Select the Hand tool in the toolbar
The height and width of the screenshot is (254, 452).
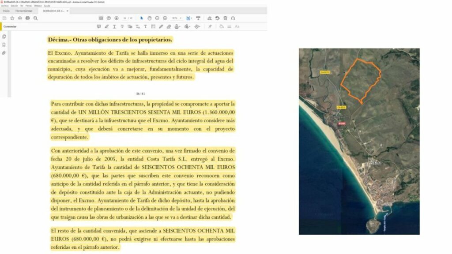150,19
